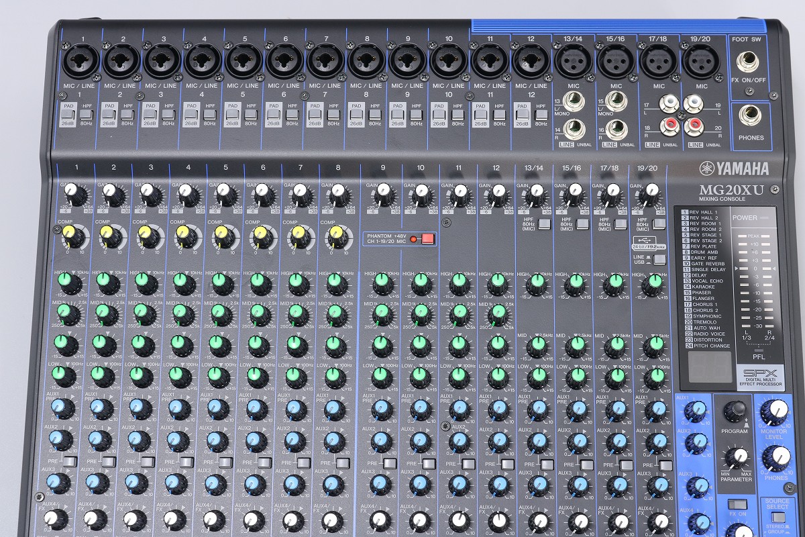This screenshot has height=537, width=805.
Task: Toggle the channel 8 AUX2 PRE button
Action: point(343,463)
